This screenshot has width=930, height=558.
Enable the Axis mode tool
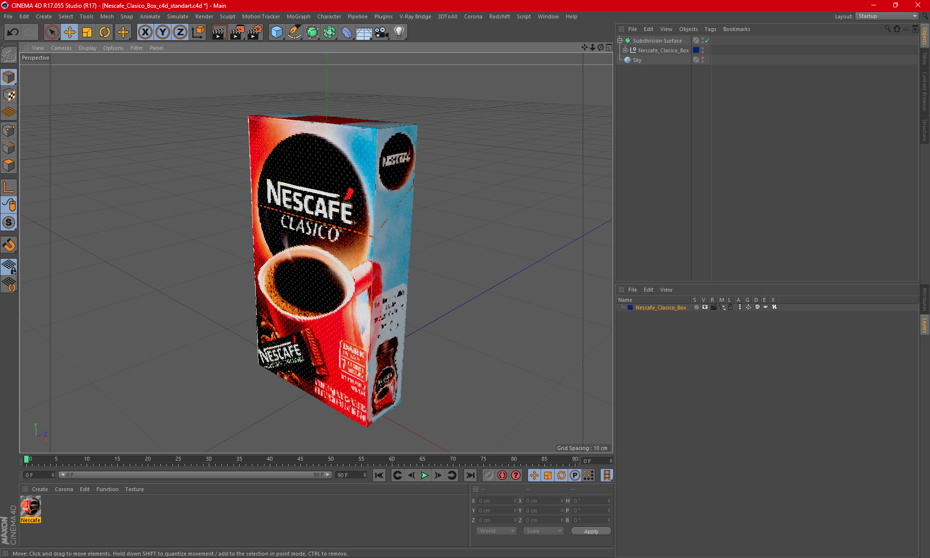[9, 187]
